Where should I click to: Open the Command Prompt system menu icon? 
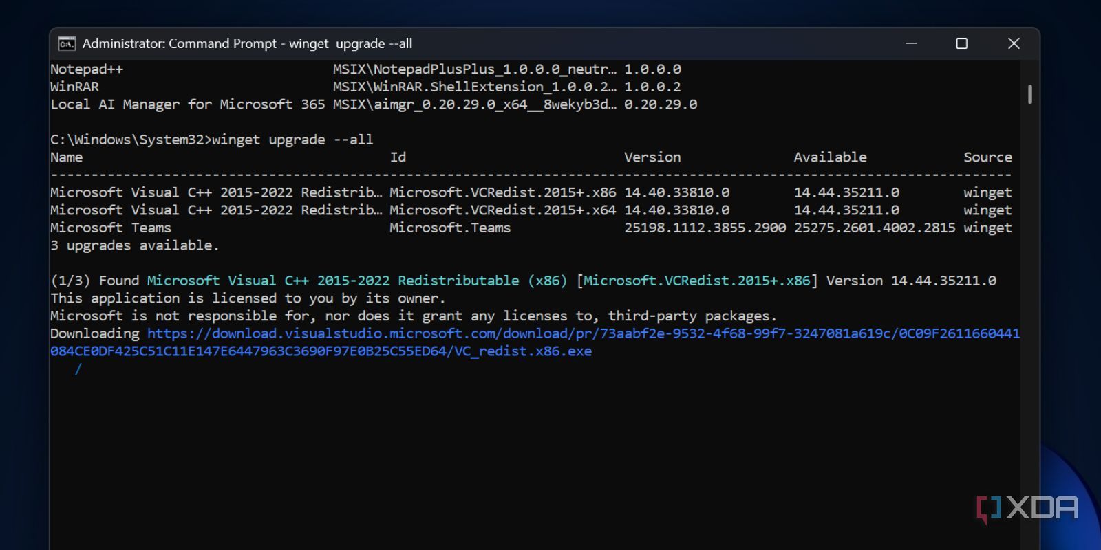point(67,44)
